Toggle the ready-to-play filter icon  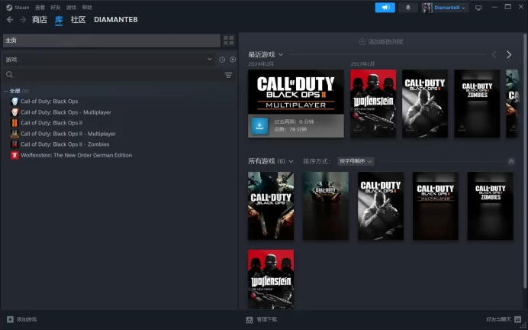pos(233,60)
